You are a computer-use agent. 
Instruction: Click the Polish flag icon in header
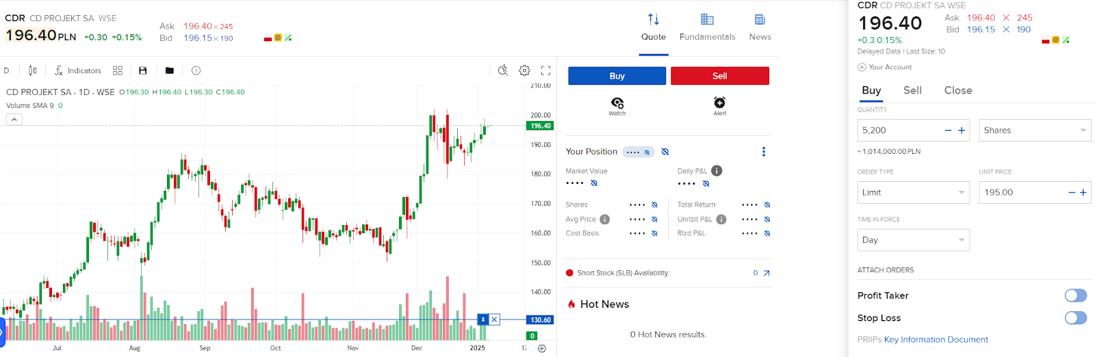[x=268, y=38]
